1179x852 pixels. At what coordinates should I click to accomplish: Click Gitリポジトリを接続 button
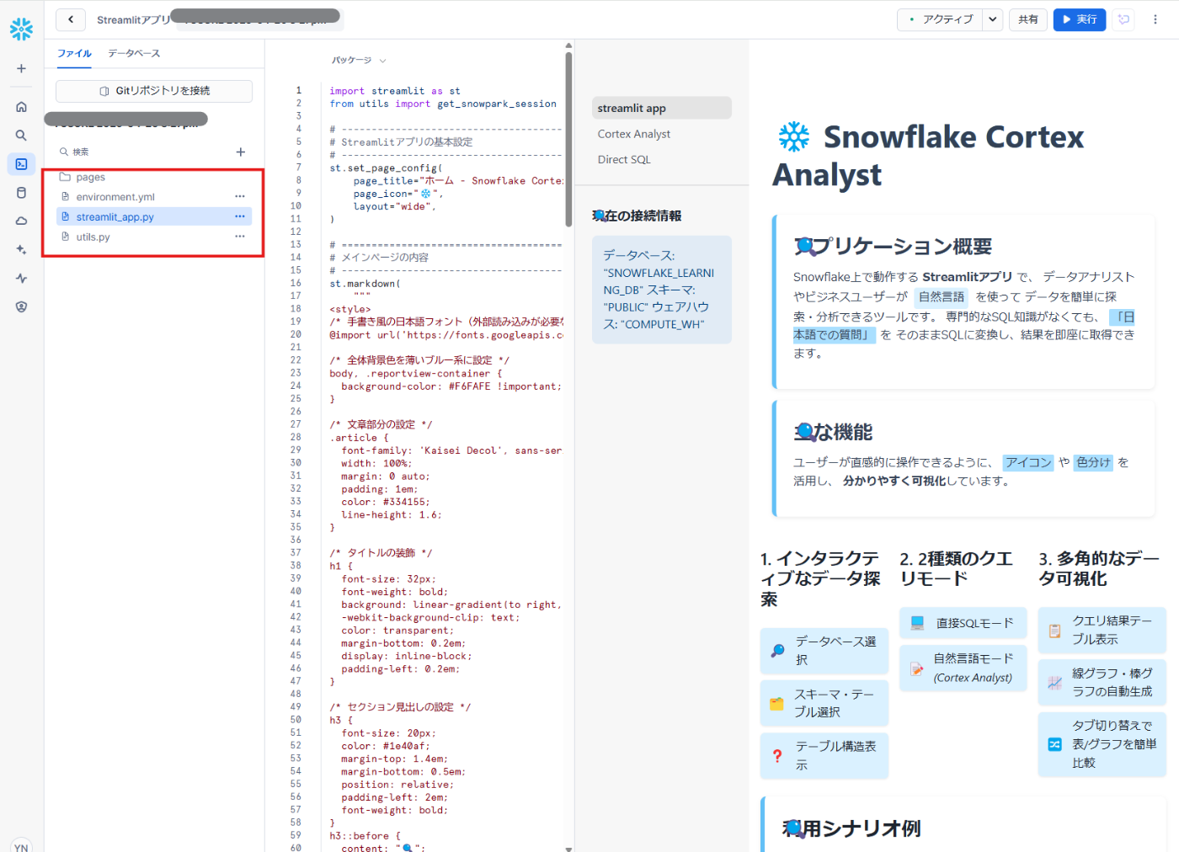154,91
